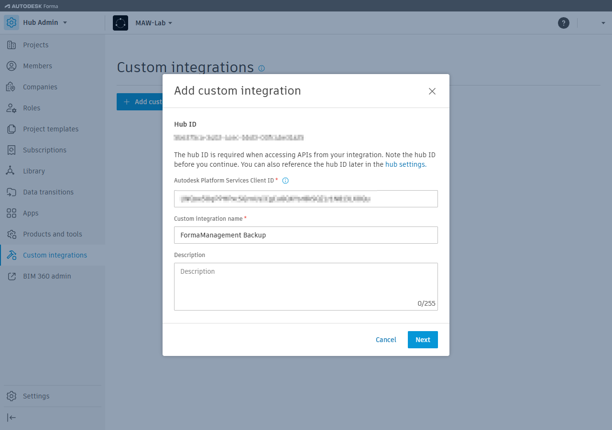
Task: Select the Members person icon
Action: point(11,66)
